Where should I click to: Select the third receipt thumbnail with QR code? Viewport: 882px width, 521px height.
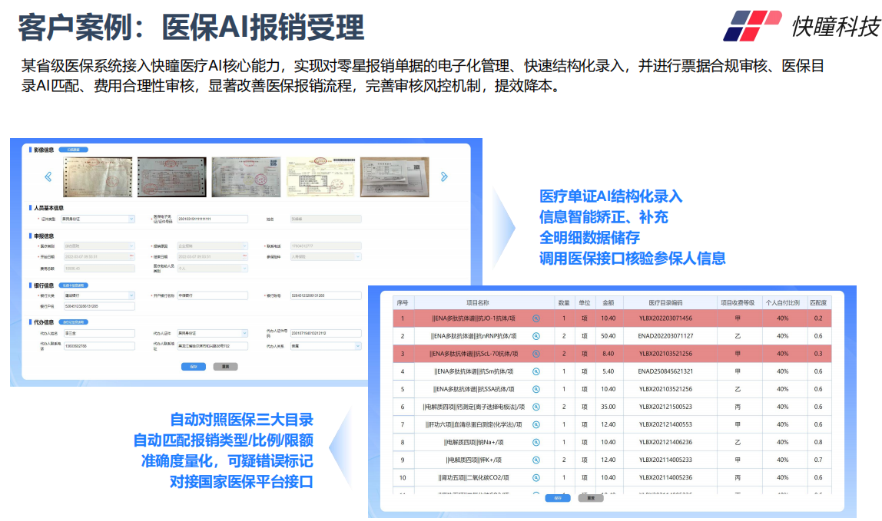coord(246,177)
